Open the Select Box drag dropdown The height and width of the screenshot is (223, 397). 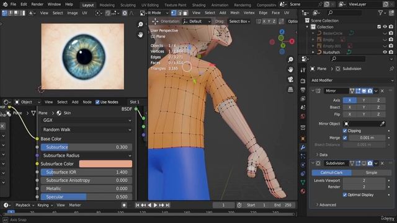click(x=239, y=22)
